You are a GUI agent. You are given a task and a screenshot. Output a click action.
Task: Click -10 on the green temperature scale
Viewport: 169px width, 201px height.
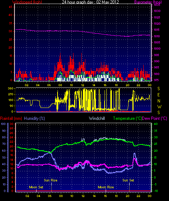(156, 191)
